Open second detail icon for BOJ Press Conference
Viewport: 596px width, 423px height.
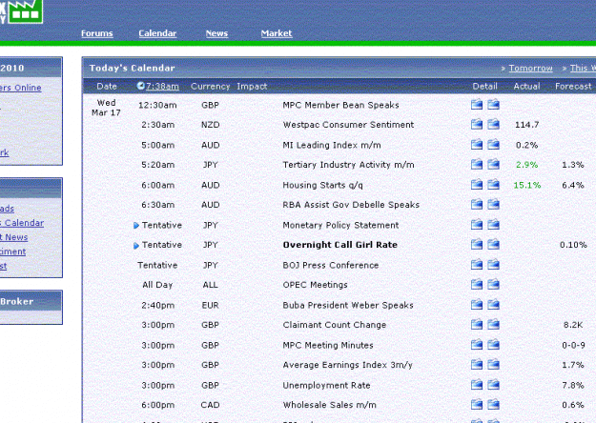coord(493,264)
